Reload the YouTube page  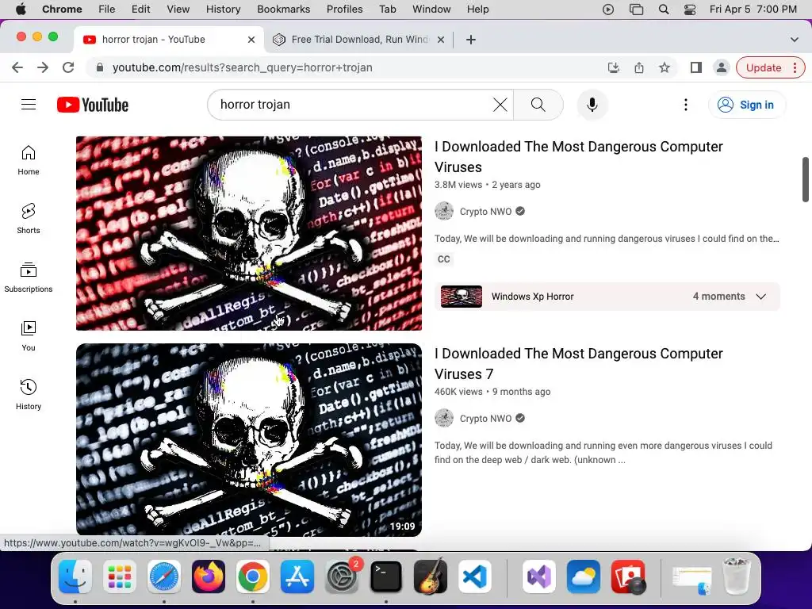pos(68,67)
